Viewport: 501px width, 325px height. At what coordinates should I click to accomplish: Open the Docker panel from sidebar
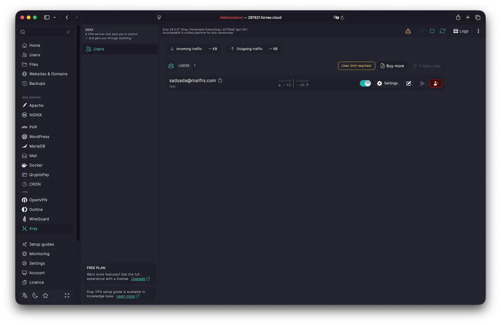[x=36, y=165]
